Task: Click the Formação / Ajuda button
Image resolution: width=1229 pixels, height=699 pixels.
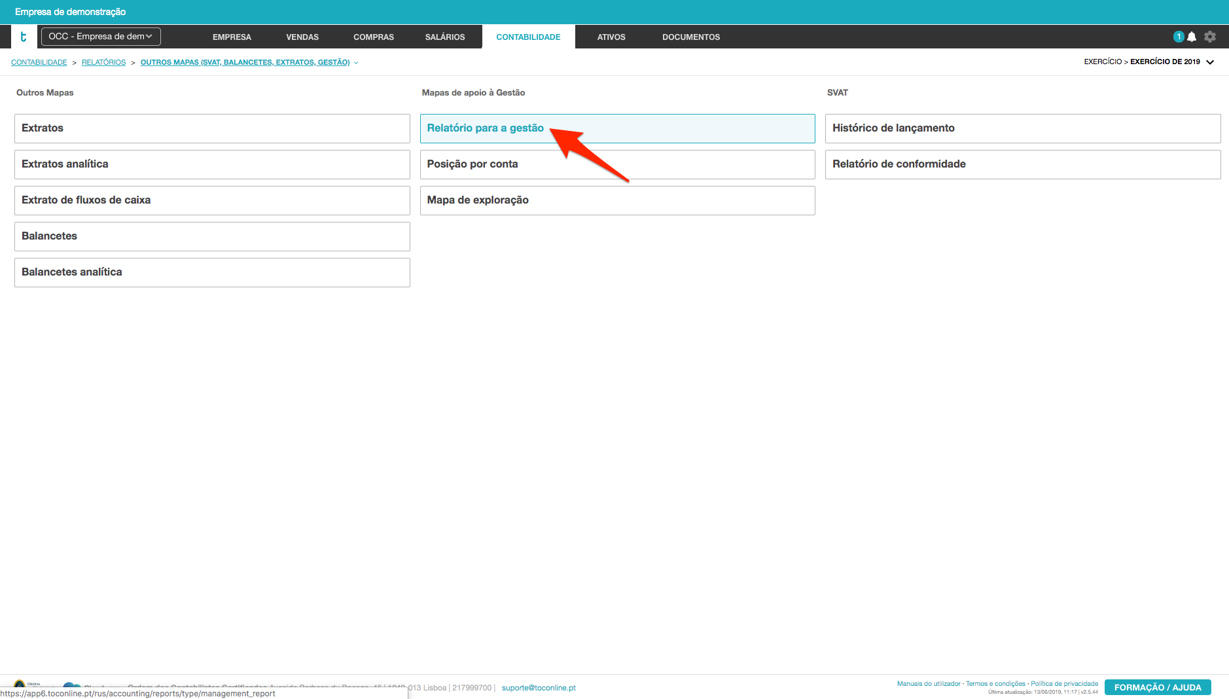Action: tap(1157, 687)
